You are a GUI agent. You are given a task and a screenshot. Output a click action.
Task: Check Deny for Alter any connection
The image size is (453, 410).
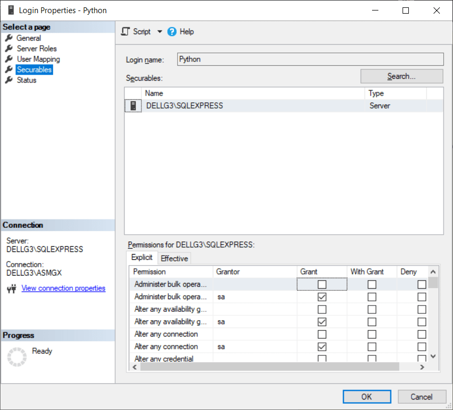point(421,334)
